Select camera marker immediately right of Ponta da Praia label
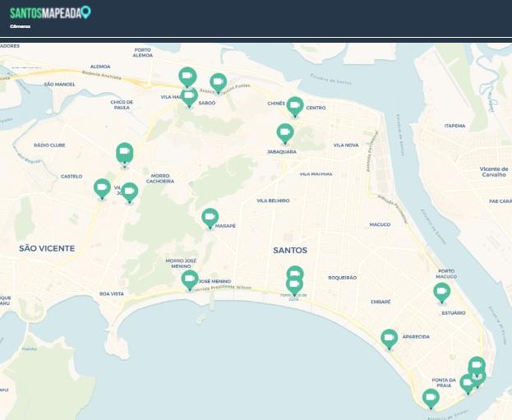512x420 pixels. 467,384
